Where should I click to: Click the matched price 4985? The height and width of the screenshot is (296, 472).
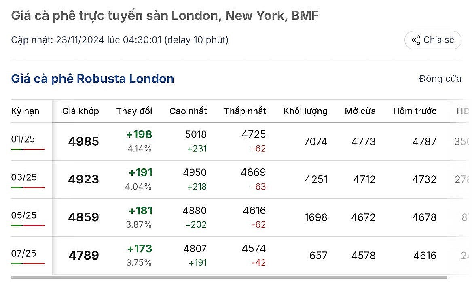tap(83, 142)
